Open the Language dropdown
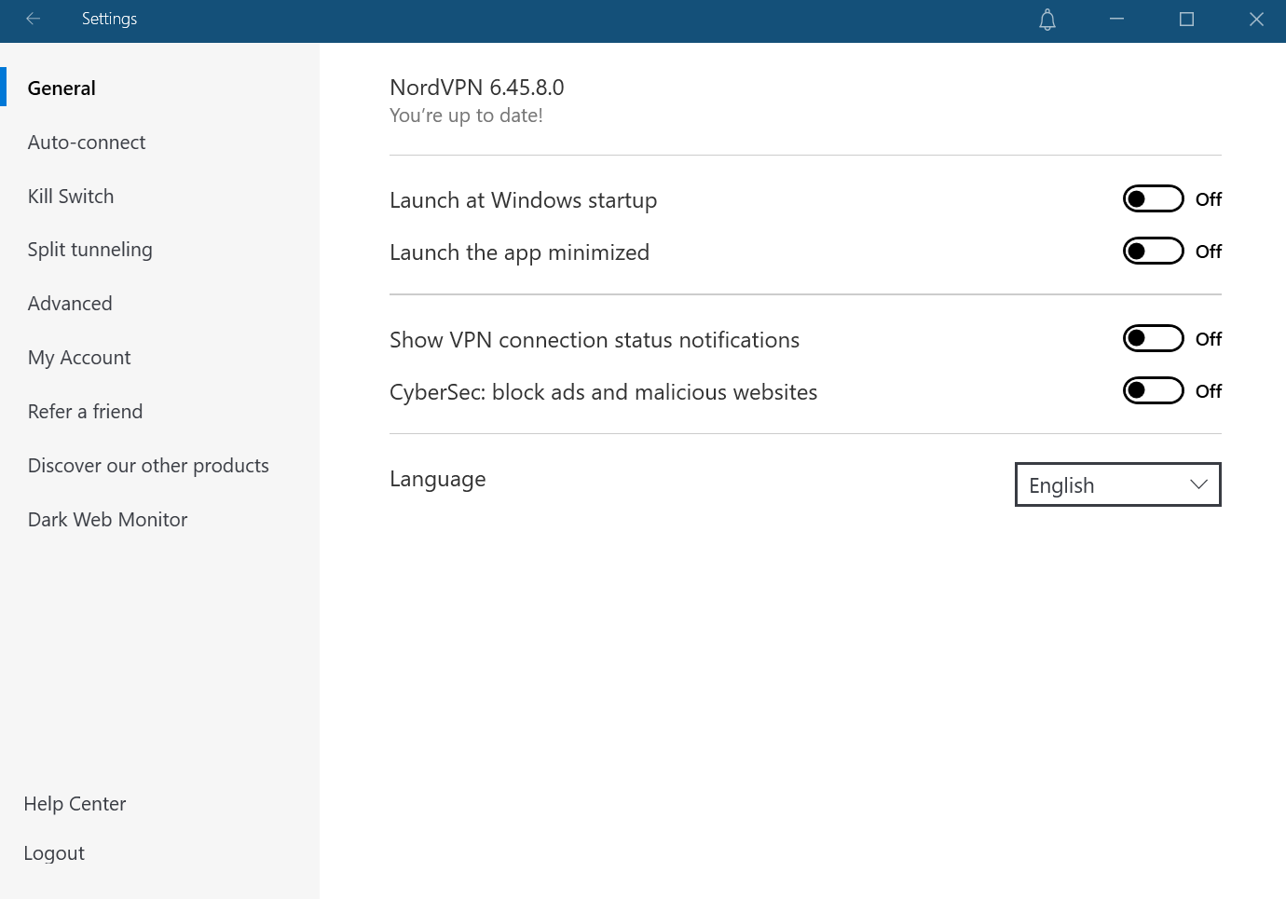The image size is (1286, 899). tap(1116, 485)
